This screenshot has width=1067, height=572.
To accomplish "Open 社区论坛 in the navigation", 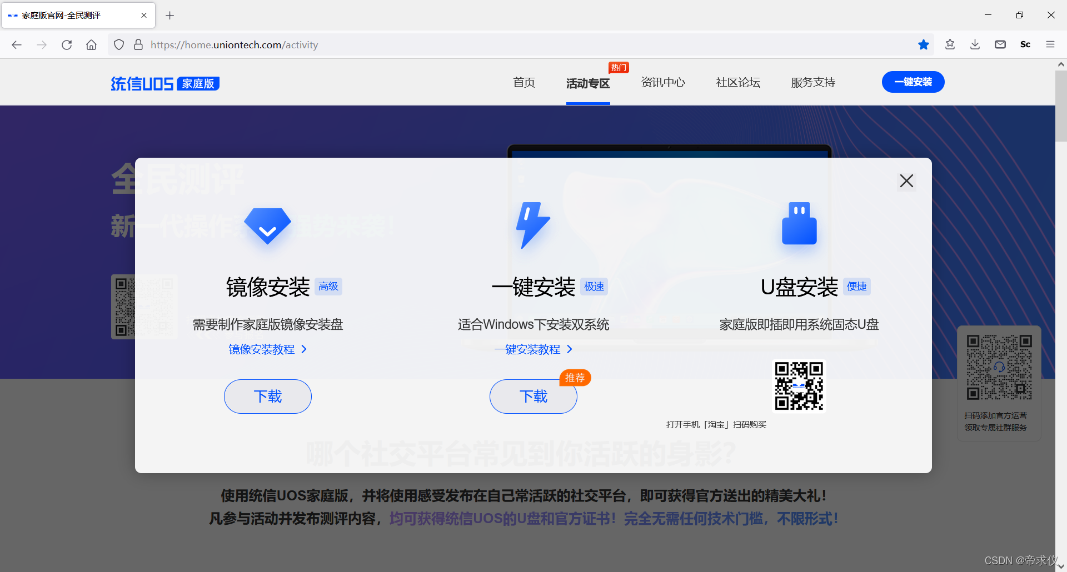I will 738,83.
